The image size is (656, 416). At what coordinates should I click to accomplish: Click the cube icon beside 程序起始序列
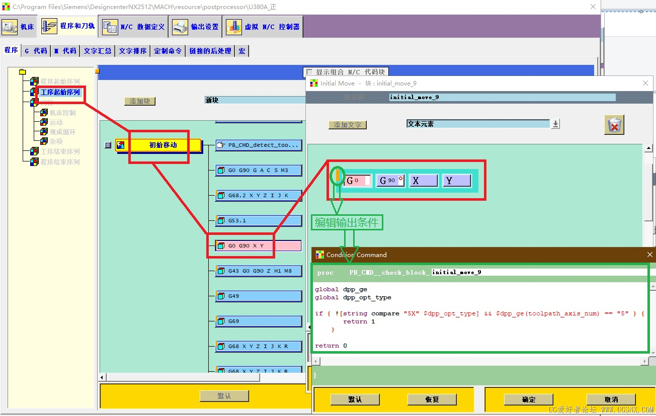tap(34, 81)
